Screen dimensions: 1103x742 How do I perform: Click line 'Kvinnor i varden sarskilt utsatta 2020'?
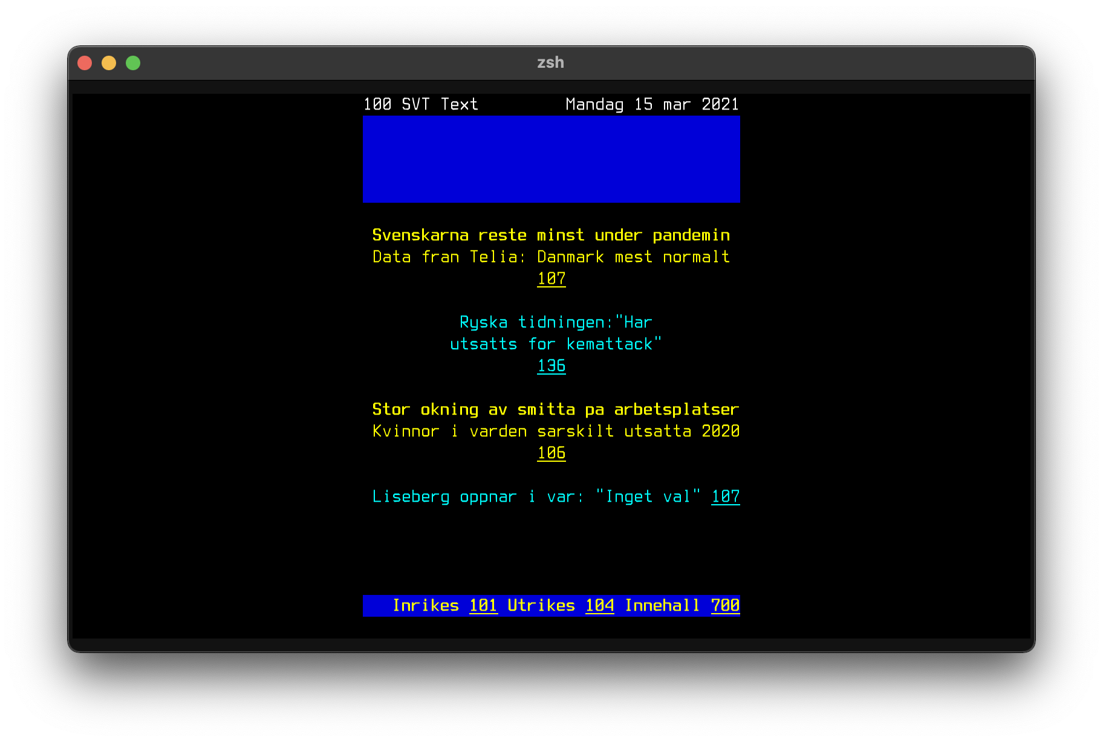(556, 431)
